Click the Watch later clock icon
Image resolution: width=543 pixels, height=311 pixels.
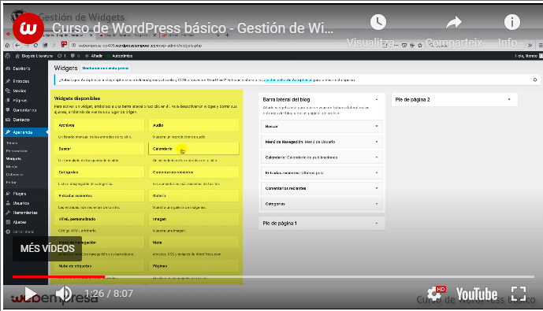378,22
